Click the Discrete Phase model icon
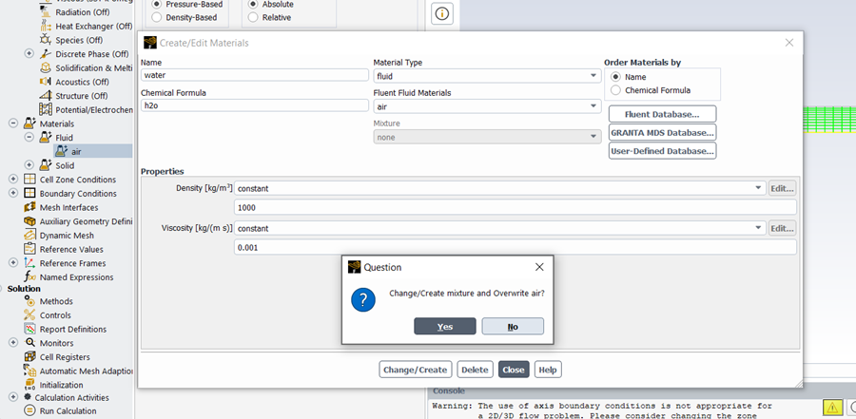The image size is (856, 419). pos(46,54)
